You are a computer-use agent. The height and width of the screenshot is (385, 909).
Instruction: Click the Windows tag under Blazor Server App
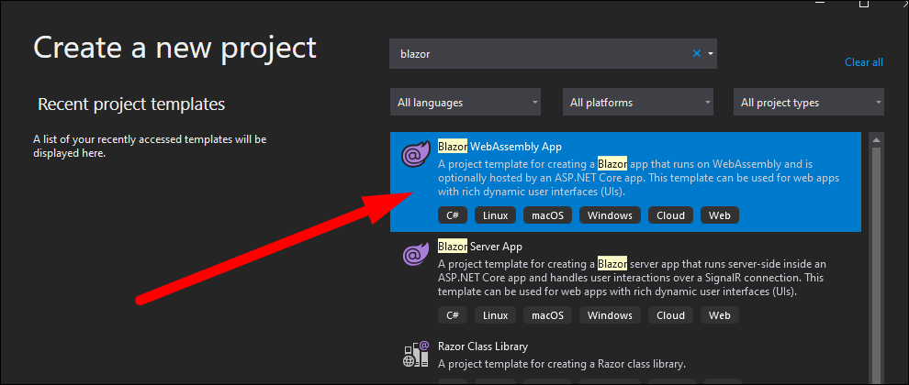coord(610,315)
